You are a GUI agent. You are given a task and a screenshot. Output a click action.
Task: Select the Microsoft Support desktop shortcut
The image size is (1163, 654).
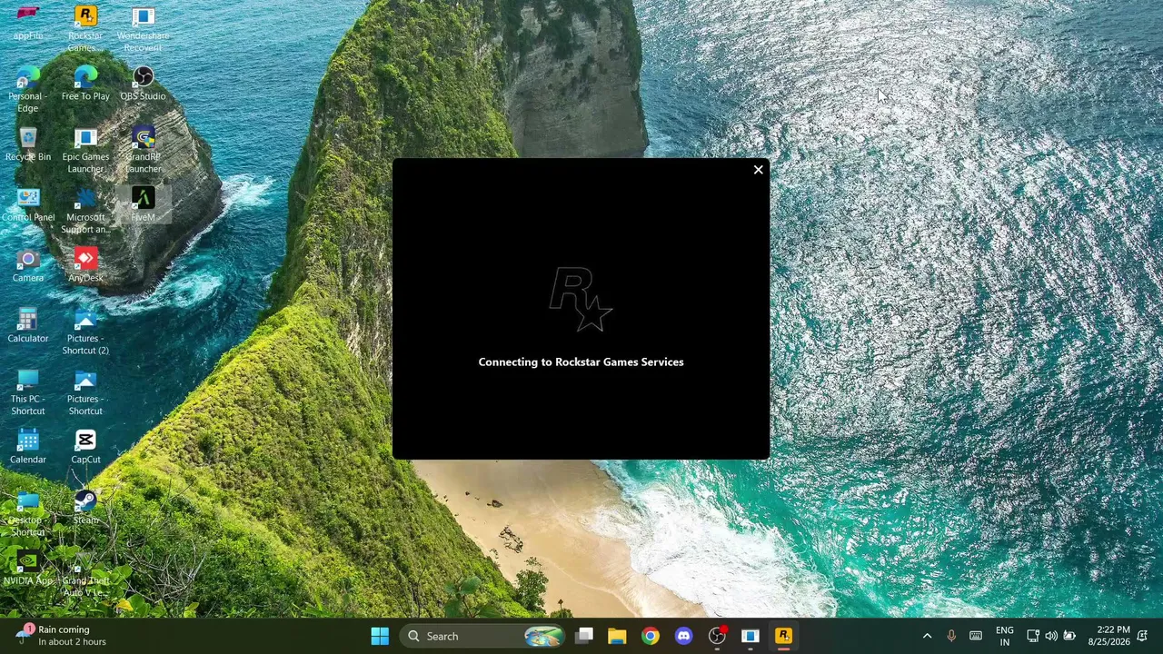point(85,211)
